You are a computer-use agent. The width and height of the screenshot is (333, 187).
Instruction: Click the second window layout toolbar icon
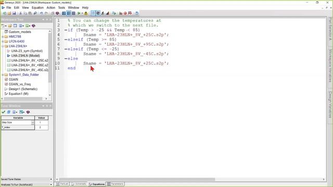[x=69, y=13]
